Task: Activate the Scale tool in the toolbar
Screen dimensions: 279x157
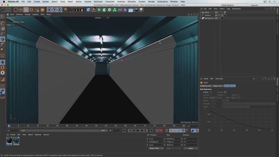Action: pos(26,10)
